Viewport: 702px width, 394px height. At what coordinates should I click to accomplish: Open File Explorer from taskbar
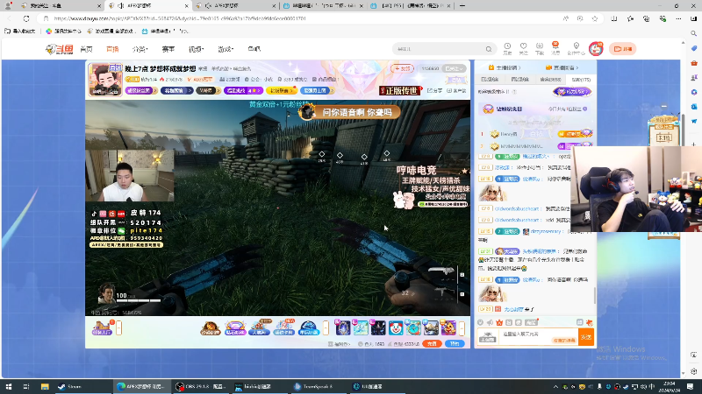(45, 386)
